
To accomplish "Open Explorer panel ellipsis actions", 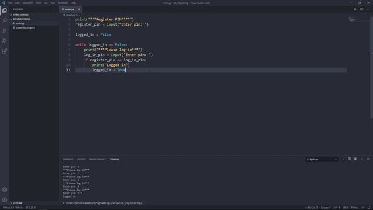I will click(54, 9).
